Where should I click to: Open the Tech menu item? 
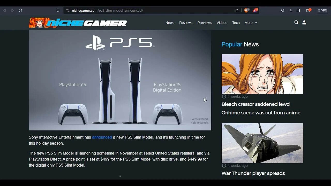click(236, 23)
